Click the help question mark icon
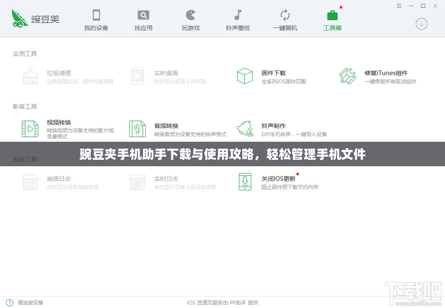The width and height of the screenshot is (445, 308). tap(9, 302)
